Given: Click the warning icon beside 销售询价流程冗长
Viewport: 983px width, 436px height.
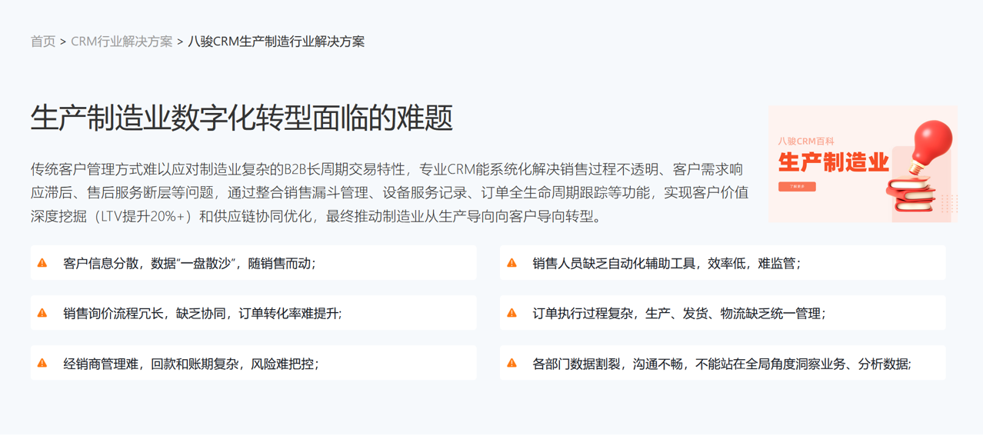Looking at the screenshot, I should 42,313.
